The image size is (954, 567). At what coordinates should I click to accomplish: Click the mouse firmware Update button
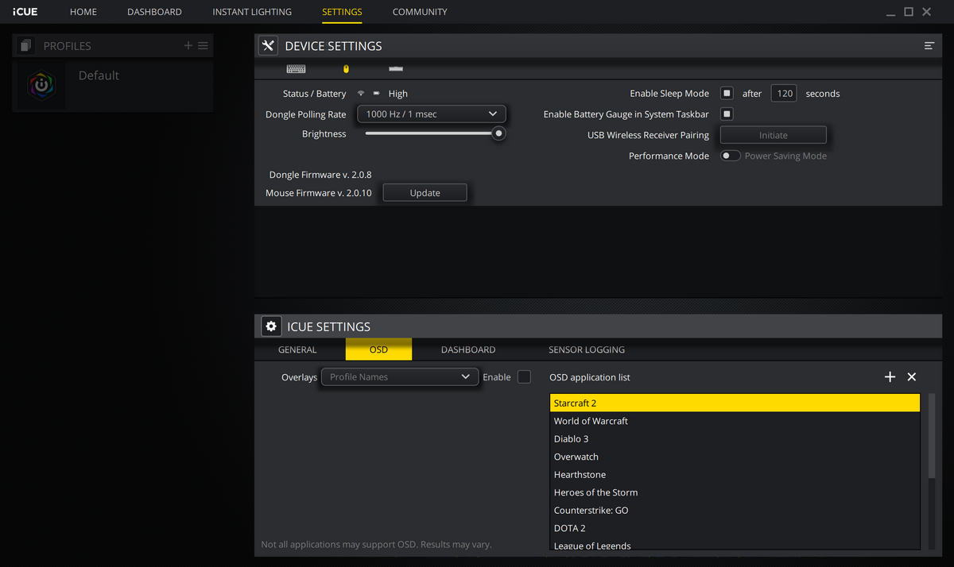tap(425, 193)
